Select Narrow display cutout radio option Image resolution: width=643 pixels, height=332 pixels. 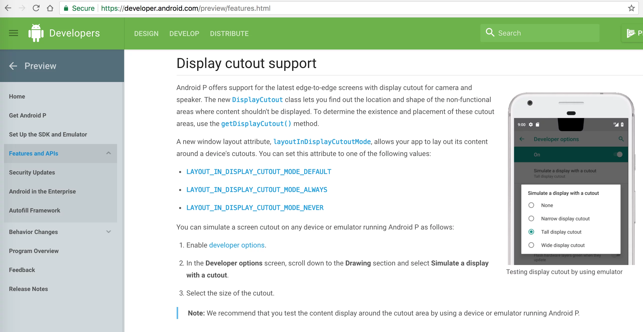click(531, 218)
